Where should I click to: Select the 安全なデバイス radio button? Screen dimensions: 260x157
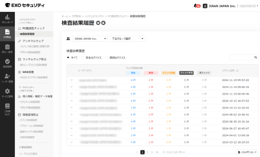83,57
